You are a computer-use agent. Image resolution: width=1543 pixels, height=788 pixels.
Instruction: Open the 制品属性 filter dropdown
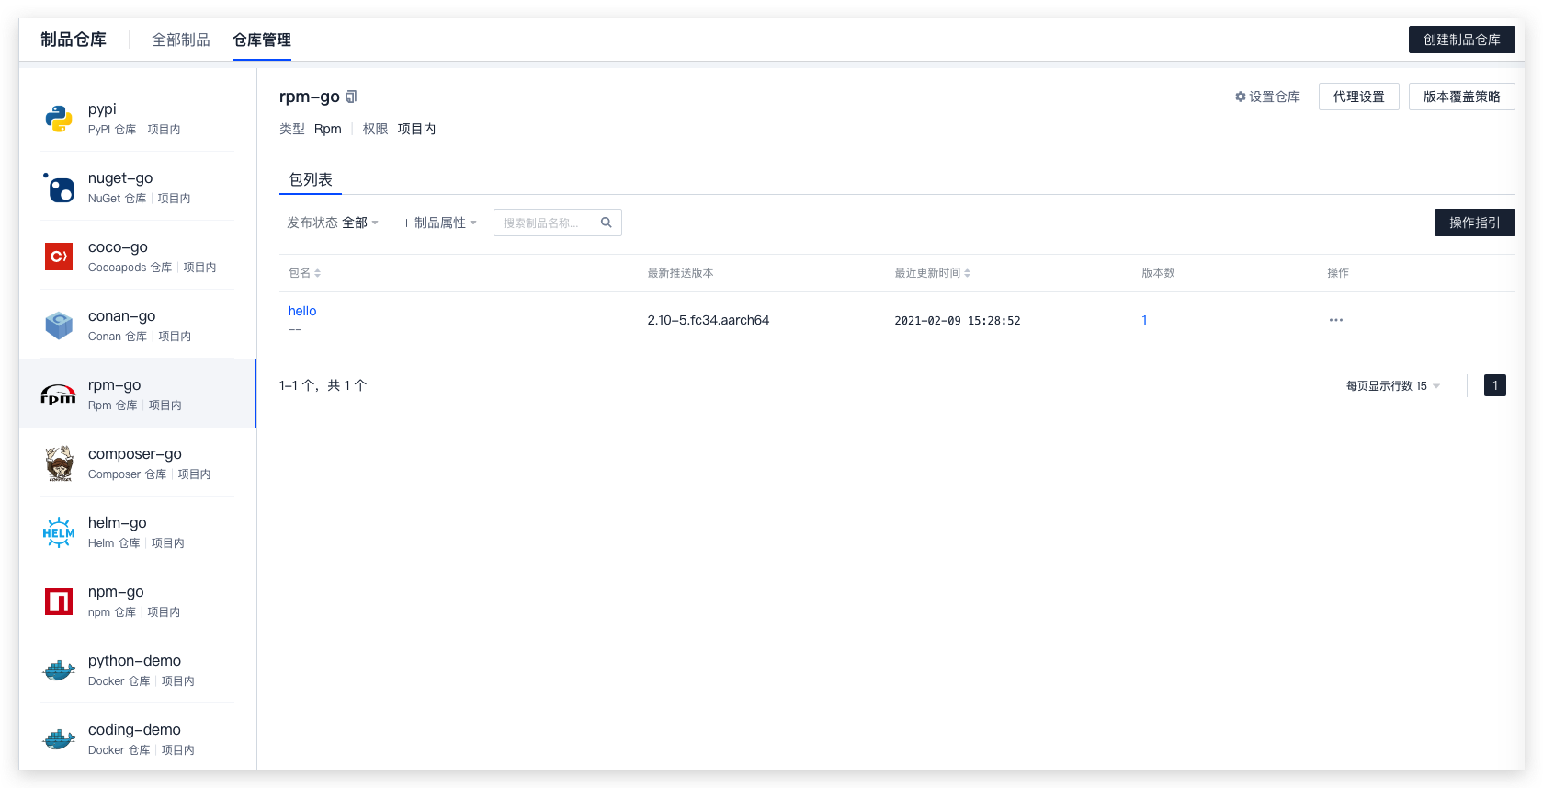click(439, 223)
